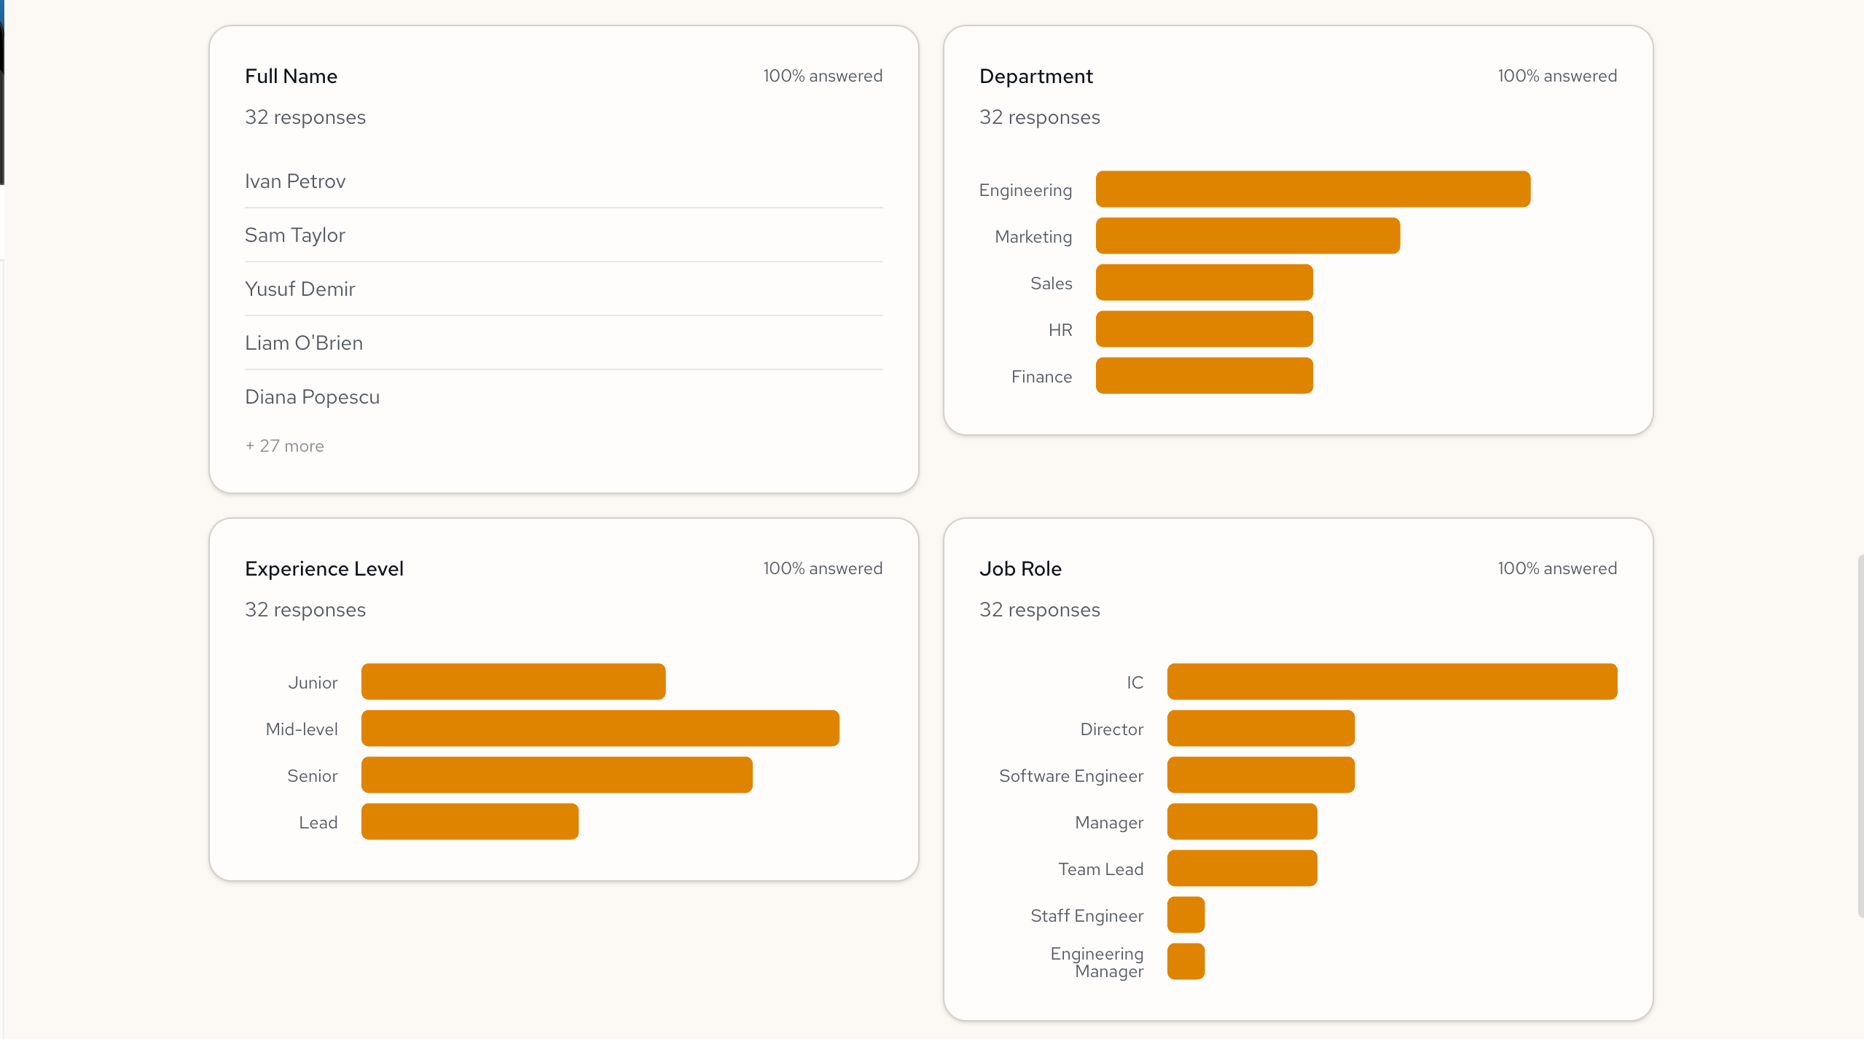The height and width of the screenshot is (1039, 1864).
Task: Open the Liam O'Brien response entry
Action: [x=304, y=343]
